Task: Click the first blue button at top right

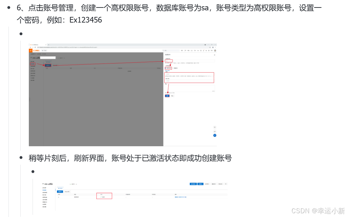Action: pyautogui.click(x=193, y=184)
